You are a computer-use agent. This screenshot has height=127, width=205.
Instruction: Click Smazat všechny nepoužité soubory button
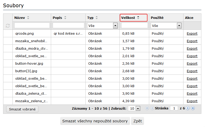[95, 121]
